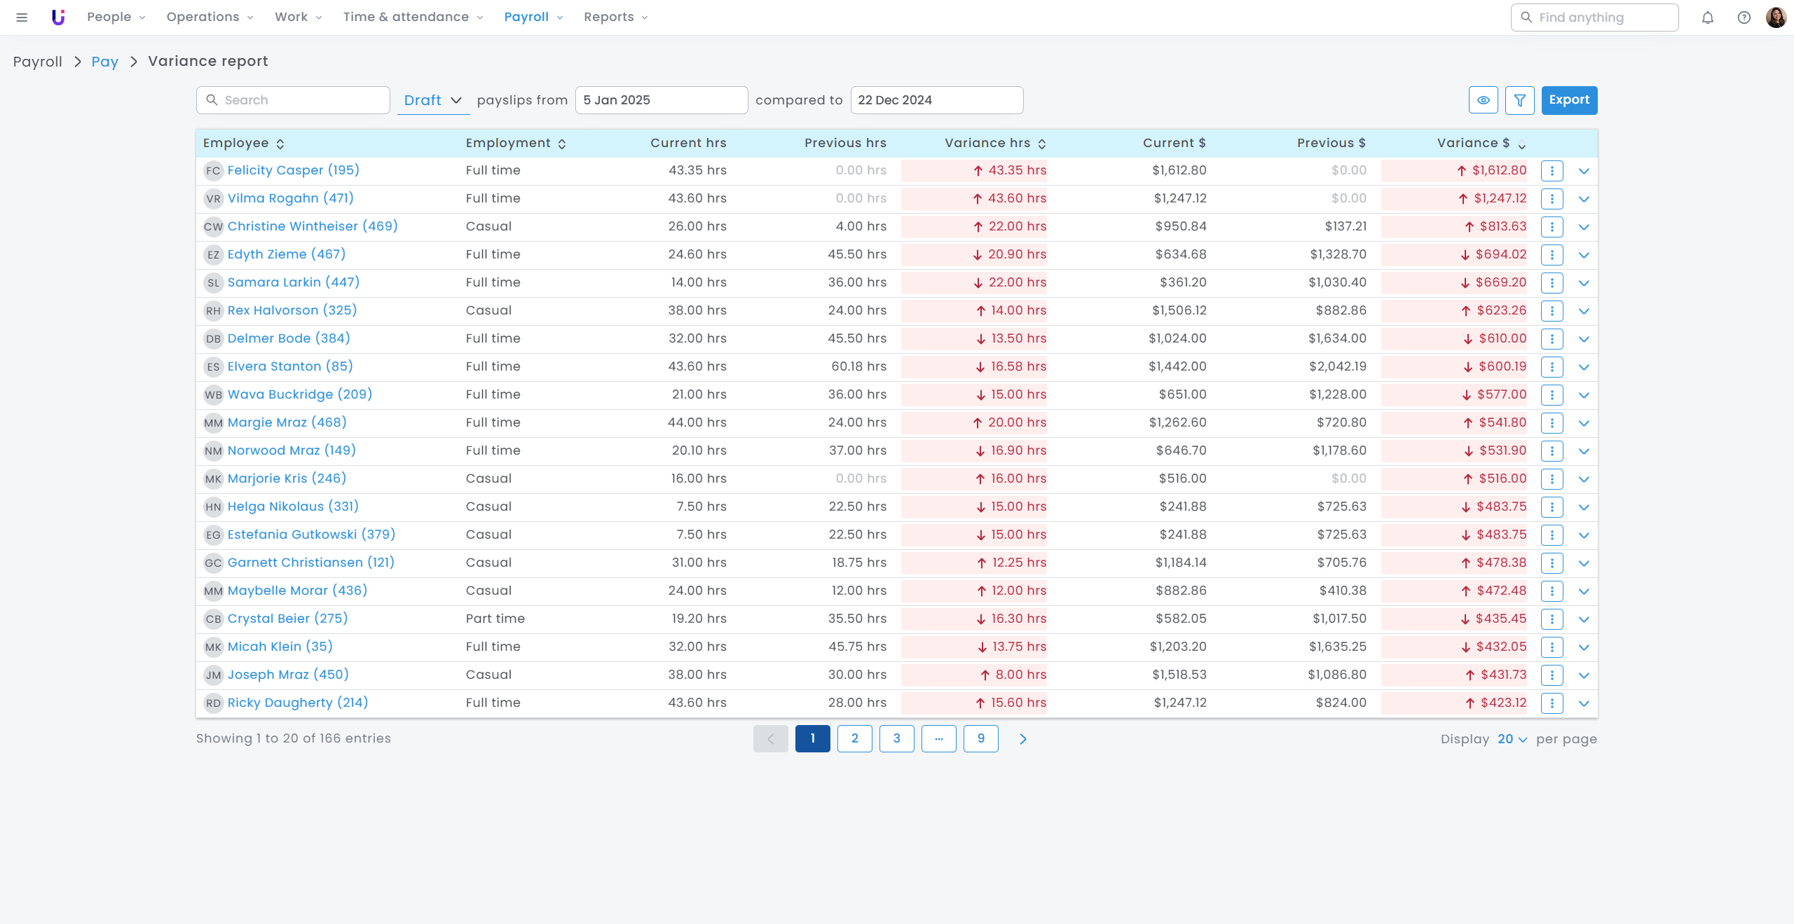Open the Draft status dropdown
Viewport: 1794px width, 924px height.
(x=432, y=100)
